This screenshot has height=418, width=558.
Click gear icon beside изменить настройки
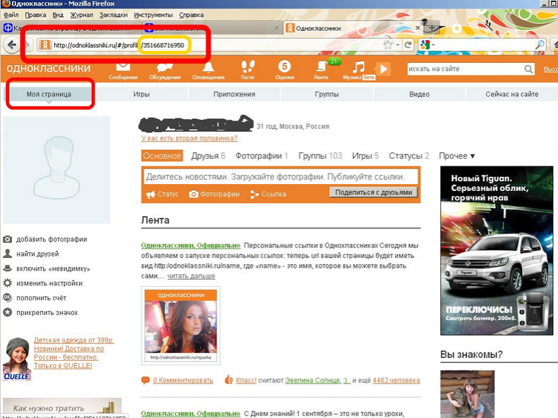pos(8,283)
